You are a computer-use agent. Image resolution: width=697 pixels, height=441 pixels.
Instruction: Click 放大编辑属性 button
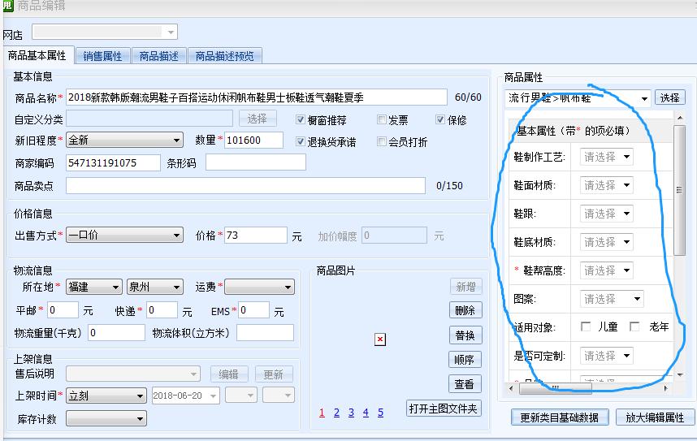click(x=655, y=418)
